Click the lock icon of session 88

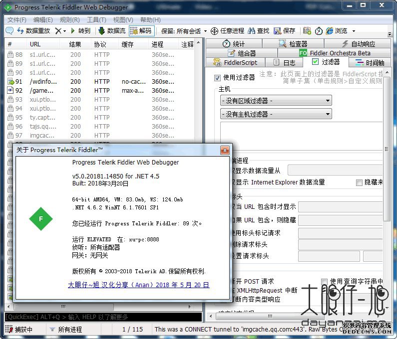[10, 54]
